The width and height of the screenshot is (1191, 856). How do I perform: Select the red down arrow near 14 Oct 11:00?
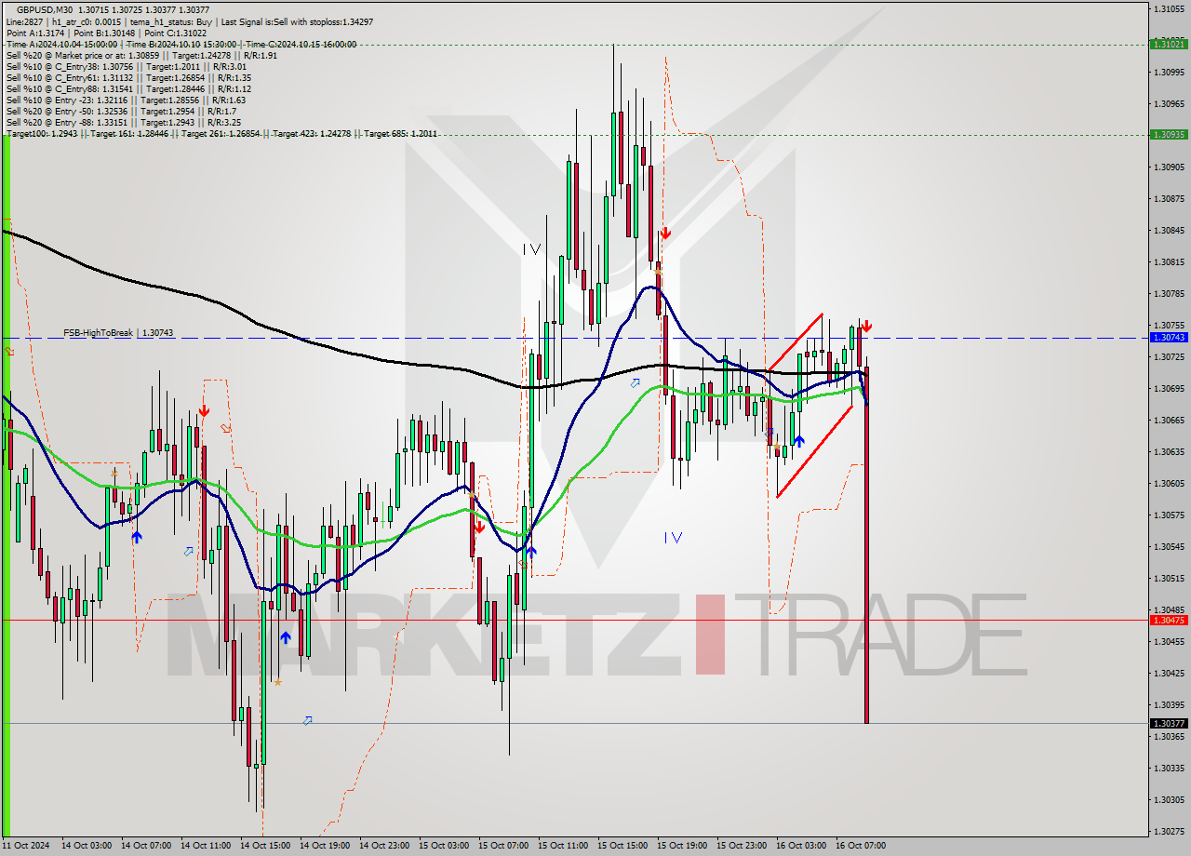[x=203, y=410]
